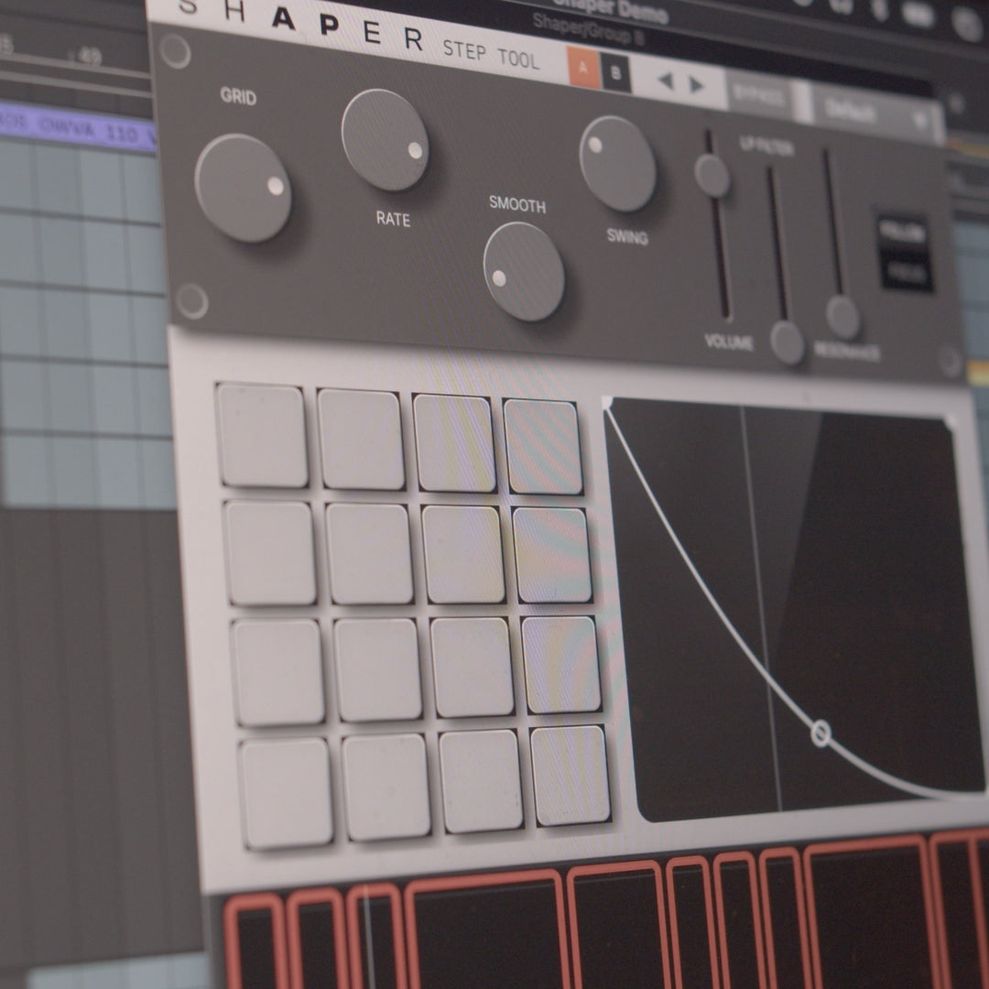Toggle the Bypass button
Viewport: 989px width, 989px height.
coord(759,95)
